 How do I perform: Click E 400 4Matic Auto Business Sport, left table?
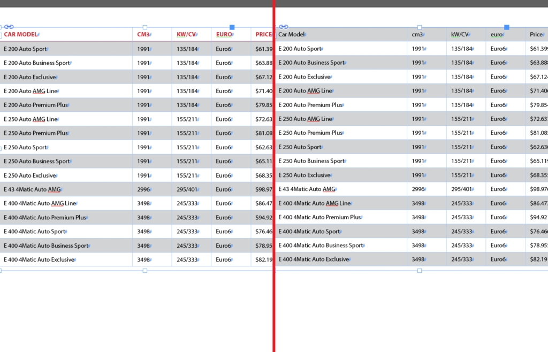[x=46, y=246]
